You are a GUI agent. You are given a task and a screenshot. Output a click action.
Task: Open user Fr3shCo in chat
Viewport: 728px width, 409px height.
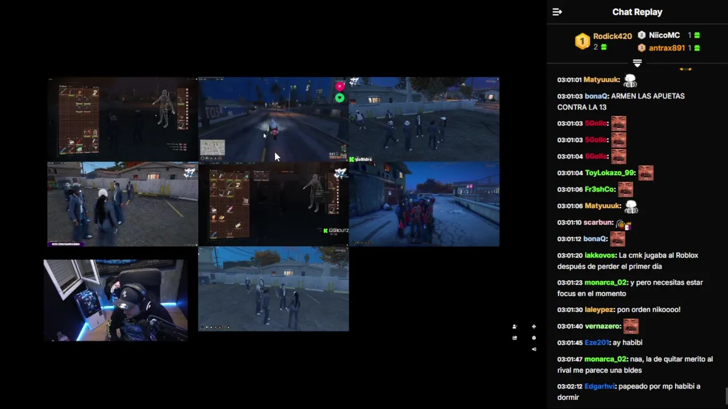[x=600, y=190]
